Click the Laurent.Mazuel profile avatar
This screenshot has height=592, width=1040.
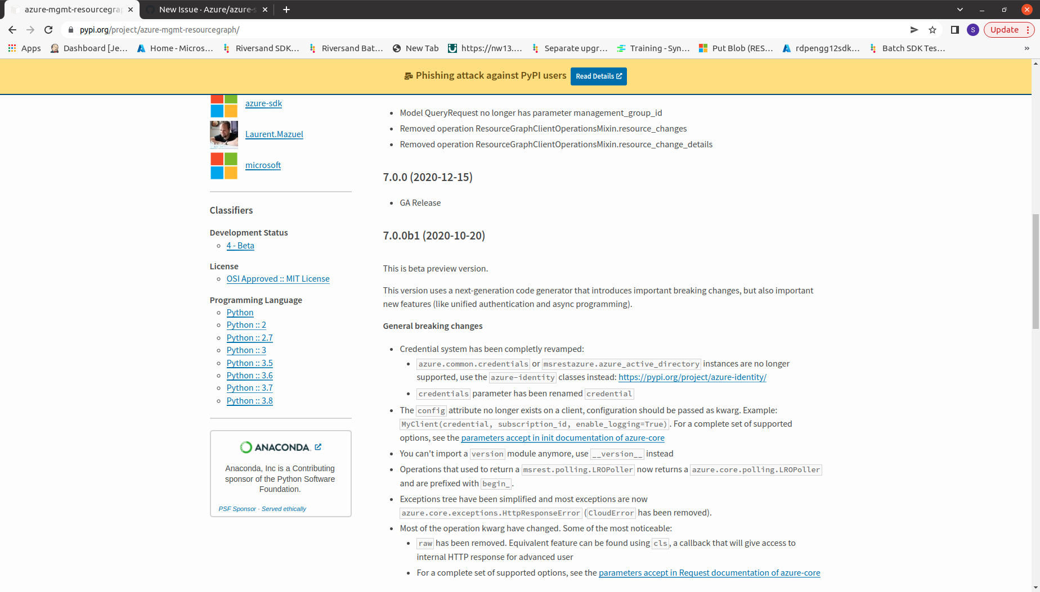[223, 134]
